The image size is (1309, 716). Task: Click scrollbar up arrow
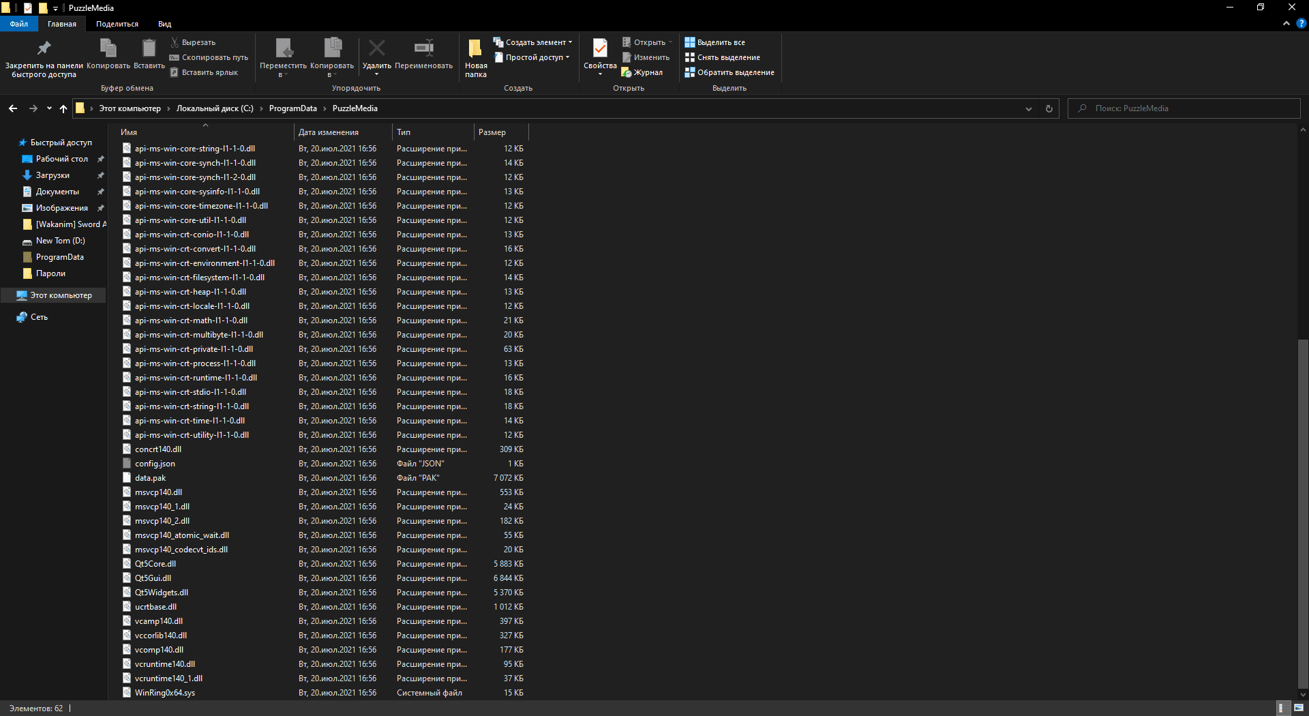1302,130
